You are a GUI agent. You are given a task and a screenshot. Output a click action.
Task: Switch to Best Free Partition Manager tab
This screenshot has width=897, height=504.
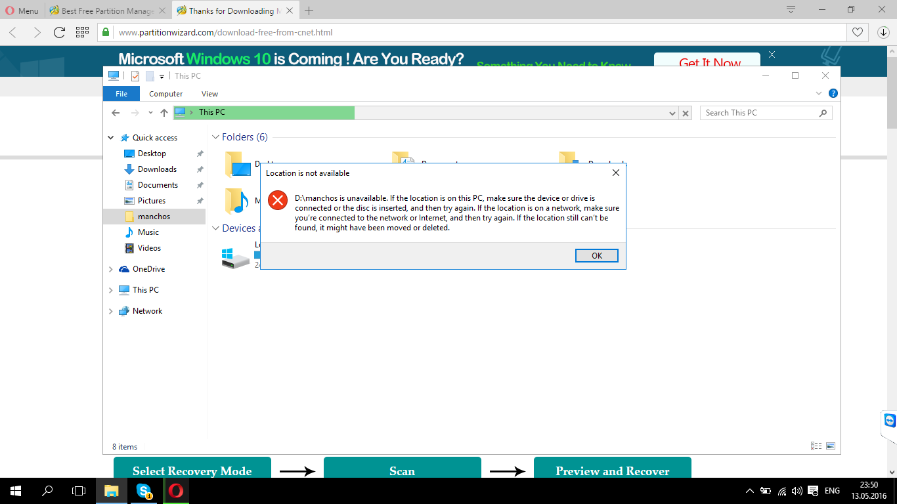108,10
